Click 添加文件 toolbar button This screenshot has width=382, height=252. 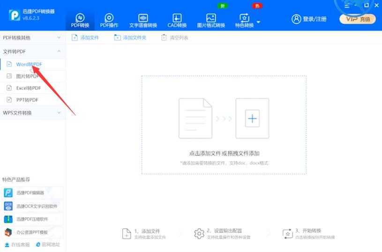tap(85, 38)
